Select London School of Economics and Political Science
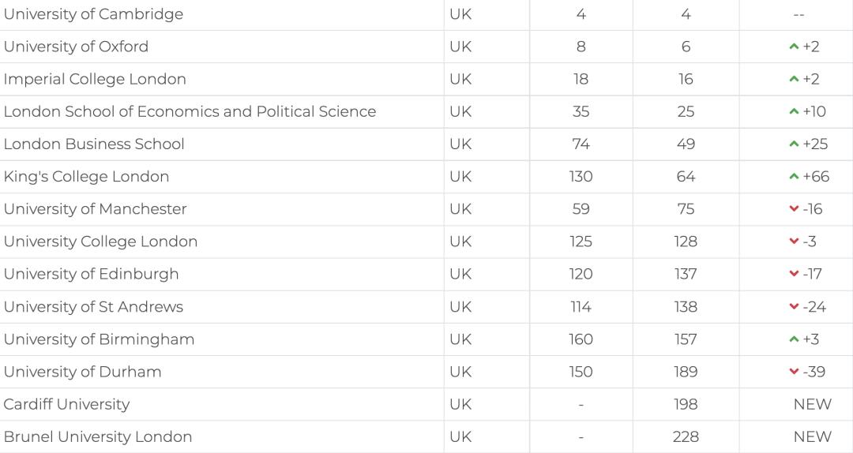 [190, 111]
